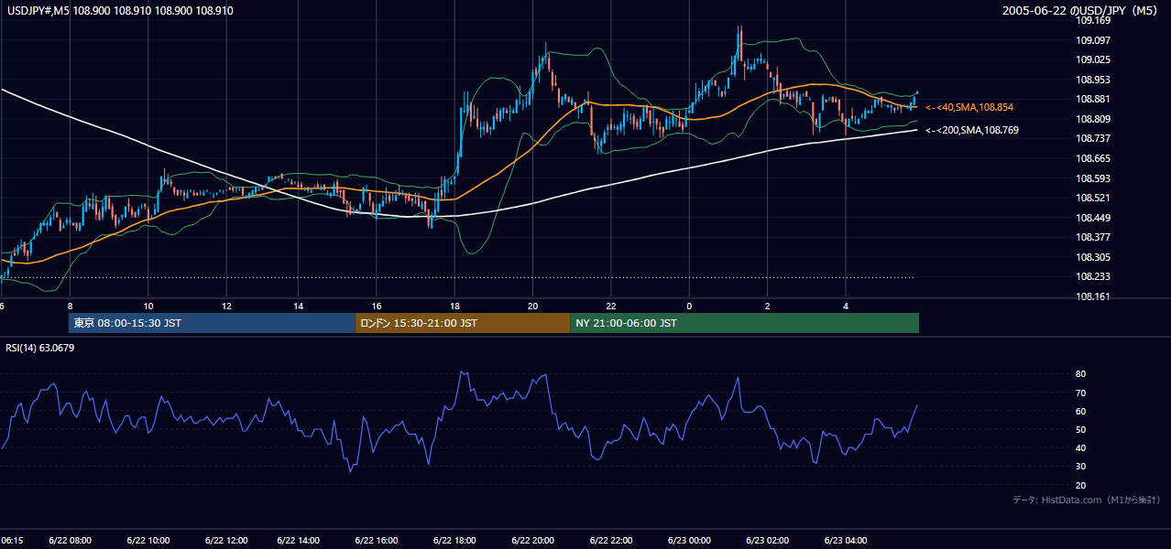Viewport: 1171px width, 549px height.
Task: Click the 6/23 00:00 bottom time label
Action: point(688,540)
